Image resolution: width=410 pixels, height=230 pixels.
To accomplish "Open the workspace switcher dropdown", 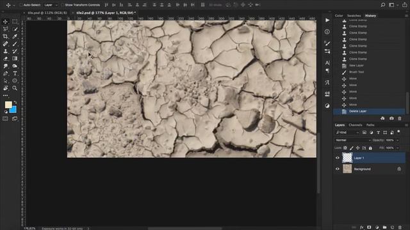I will pos(393,4).
